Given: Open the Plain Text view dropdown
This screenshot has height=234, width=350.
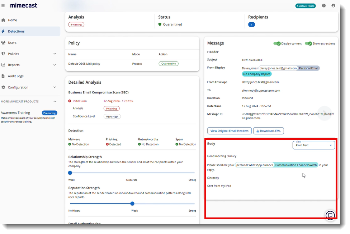Looking at the screenshot, I should [x=313, y=145].
